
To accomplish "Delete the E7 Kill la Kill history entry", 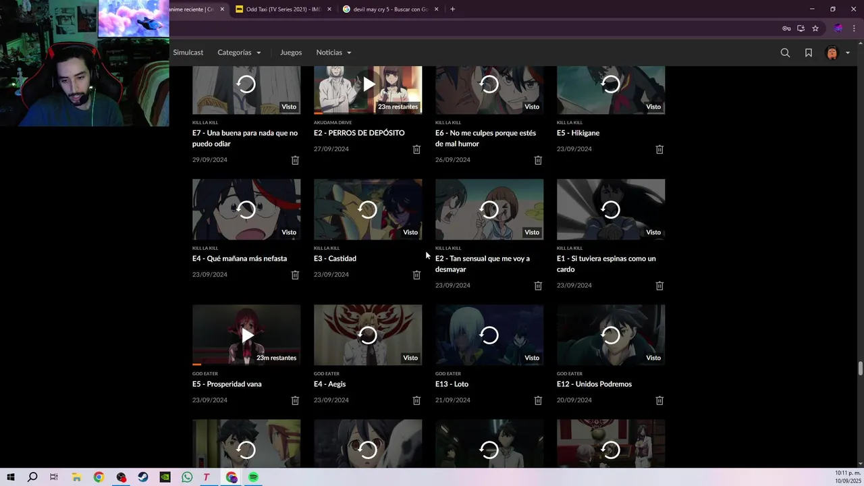I will 295,160.
